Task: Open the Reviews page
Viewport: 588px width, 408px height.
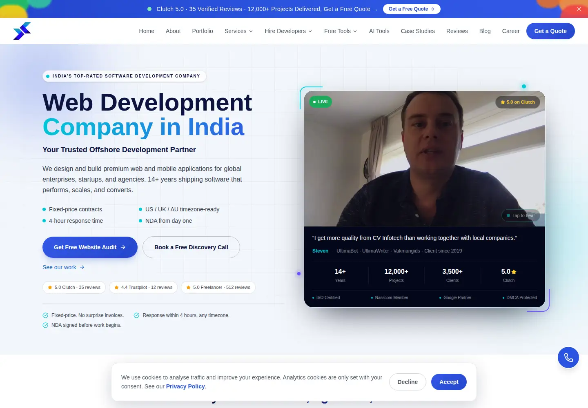Action: pos(457,31)
